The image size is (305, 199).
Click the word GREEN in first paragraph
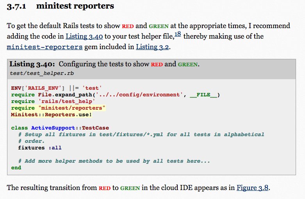tap(159, 26)
